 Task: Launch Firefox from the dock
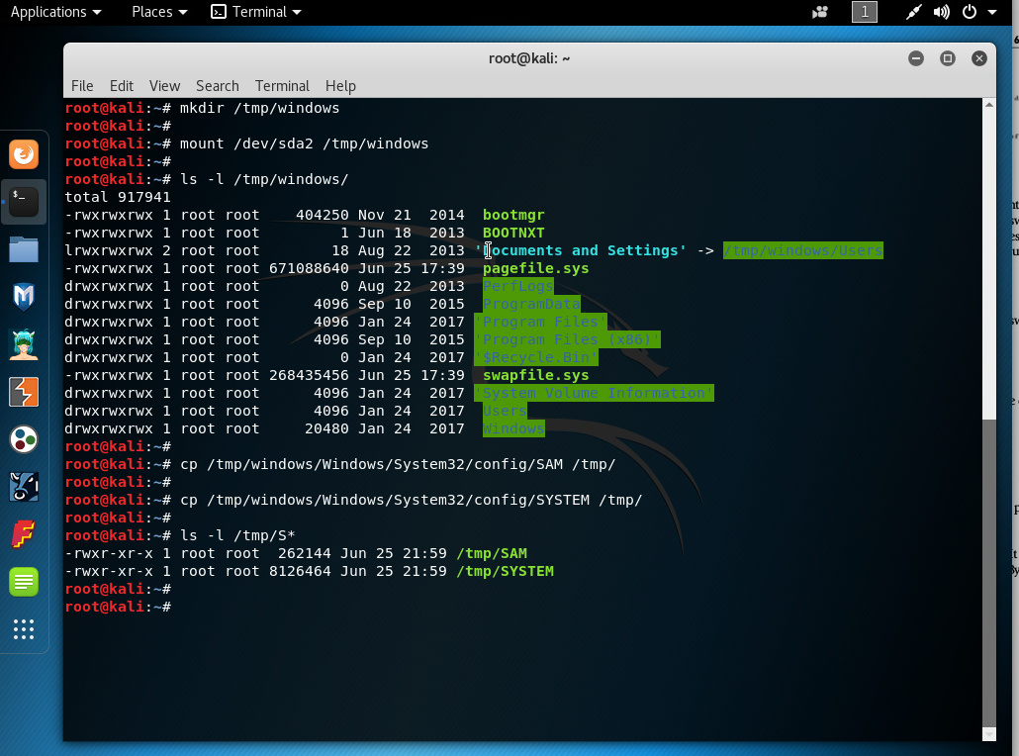pyautogui.click(x=24, y=154)
